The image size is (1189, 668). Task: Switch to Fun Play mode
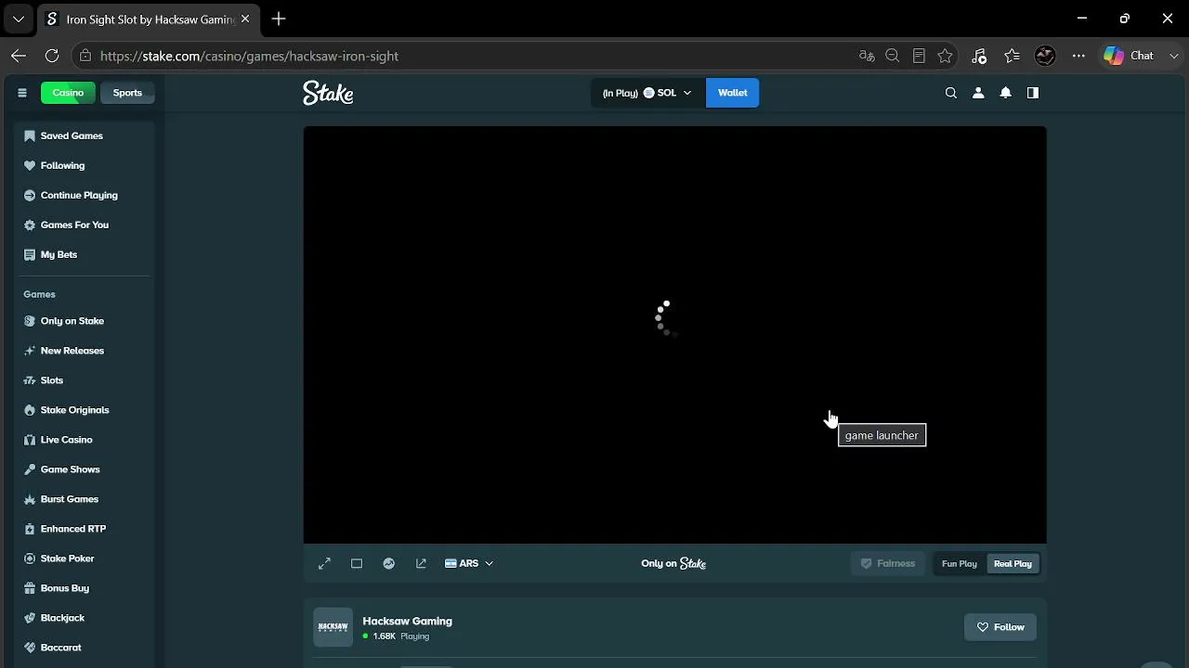[x=960, y=563]
